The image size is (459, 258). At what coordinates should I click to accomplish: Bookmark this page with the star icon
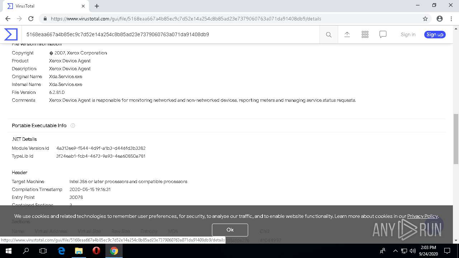(x=425, y=19)
